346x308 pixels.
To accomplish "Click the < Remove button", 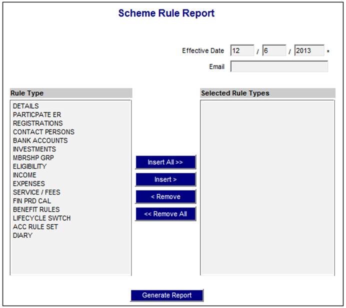I will (165, 196).
